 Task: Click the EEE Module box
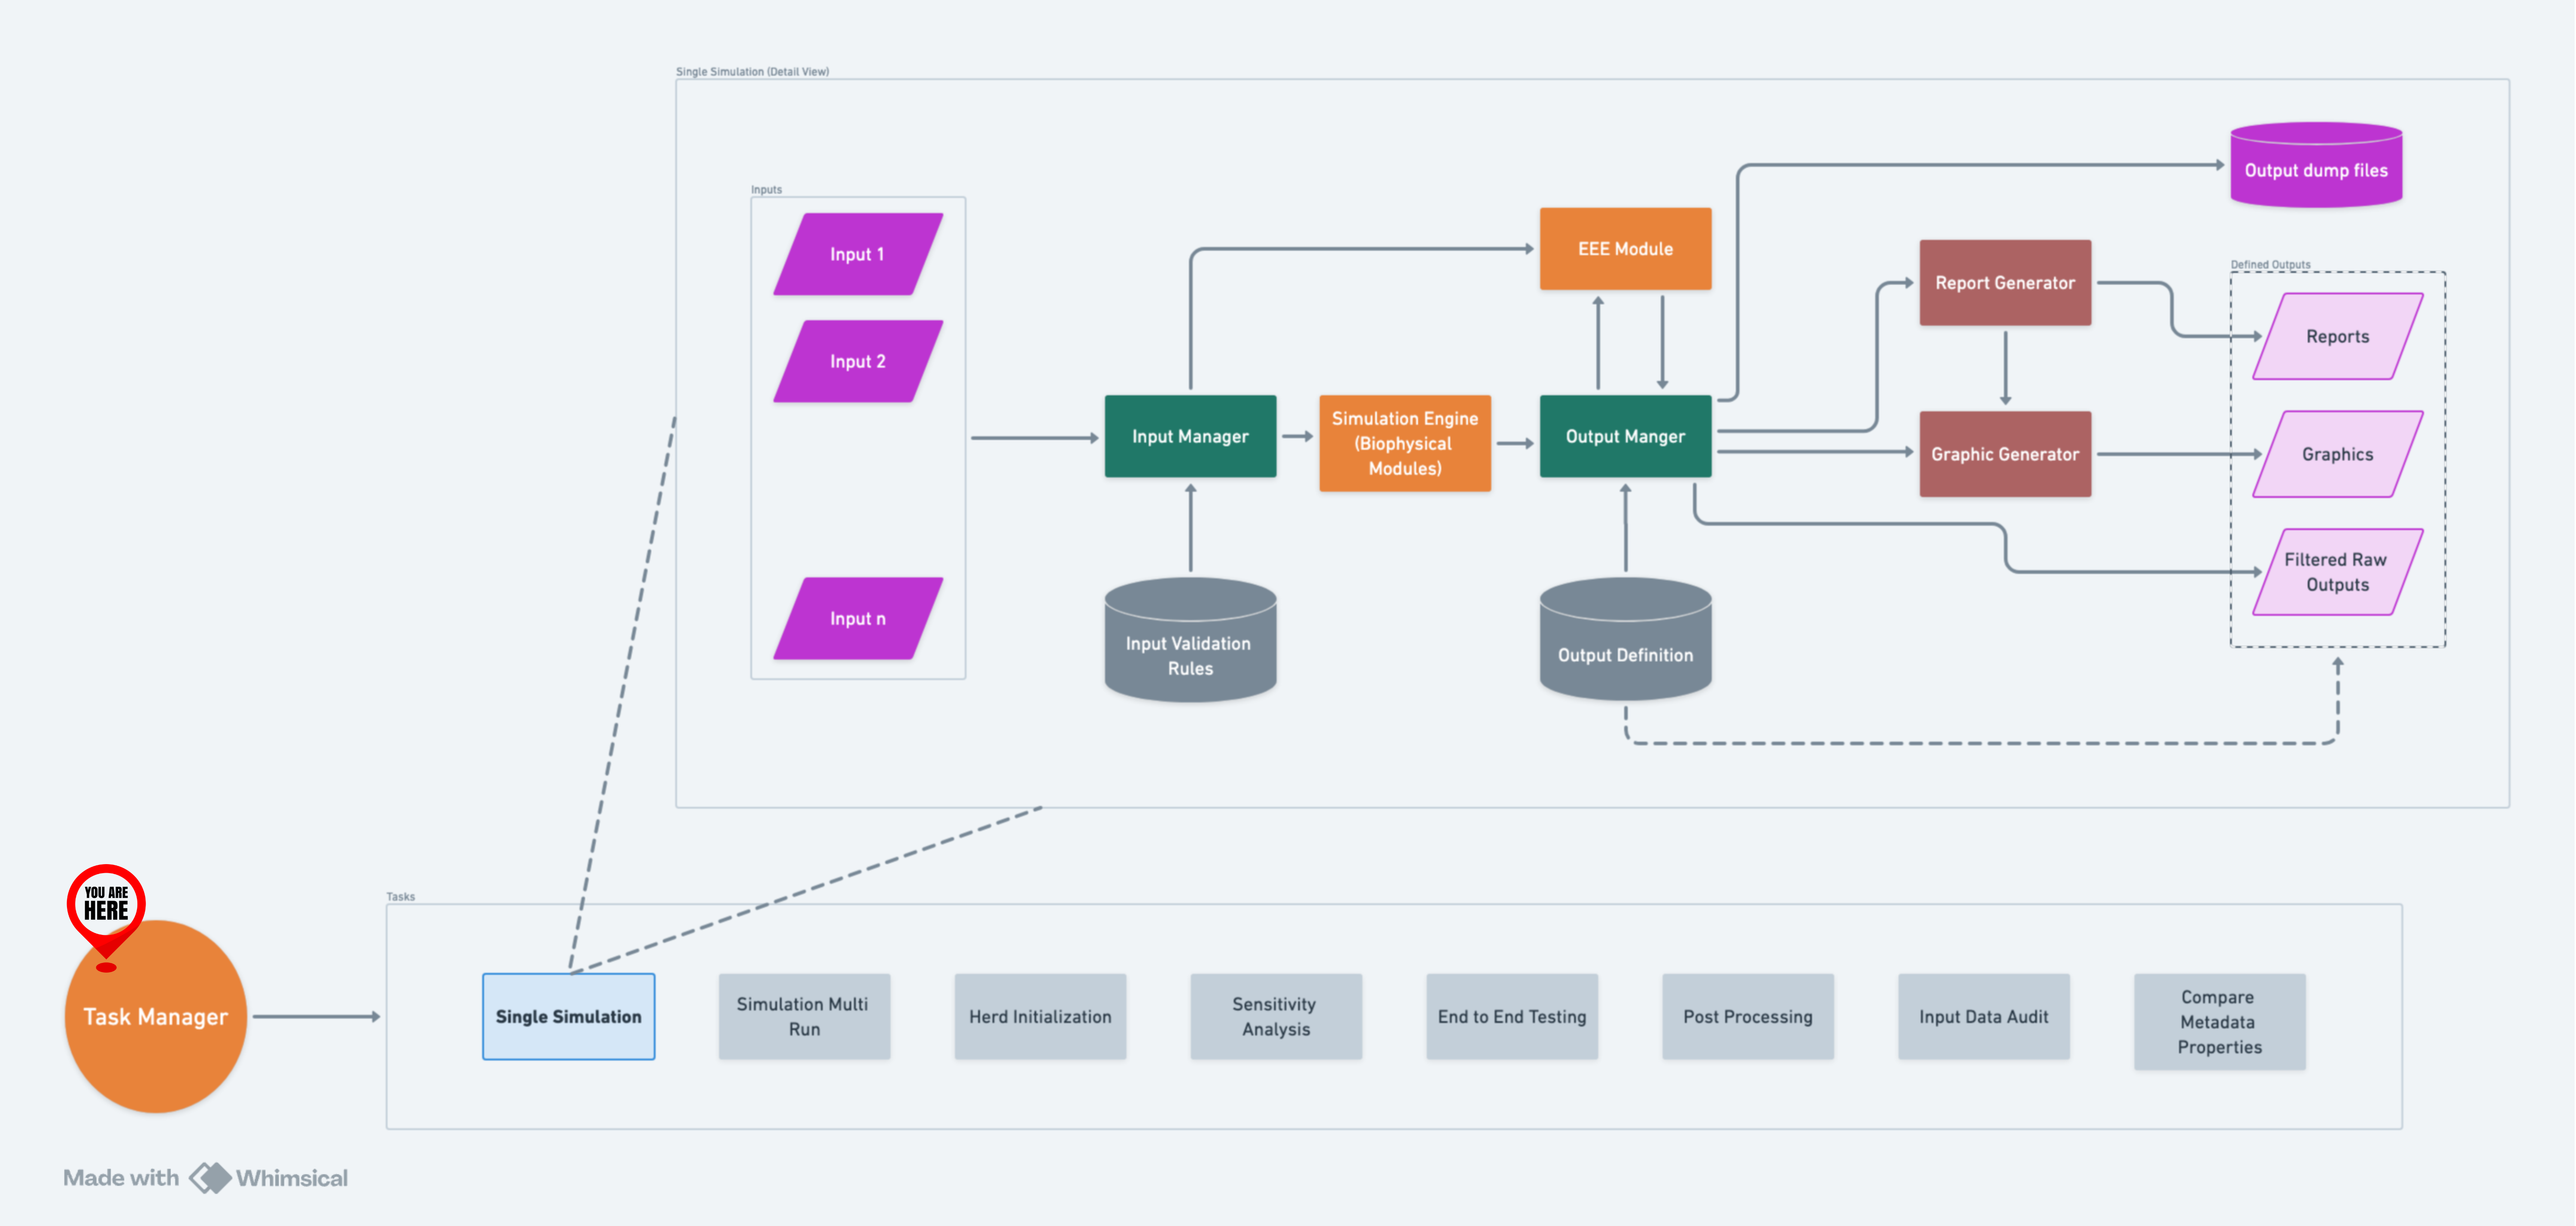(1625, 249)
